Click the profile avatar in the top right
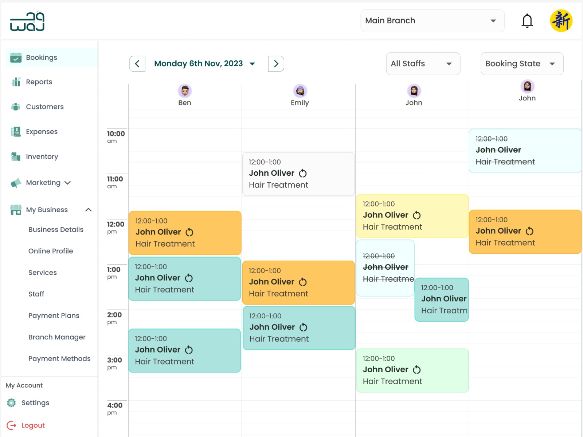Viewport: 583px width, 437px height. pyautogui.click(x=561, y=21)
